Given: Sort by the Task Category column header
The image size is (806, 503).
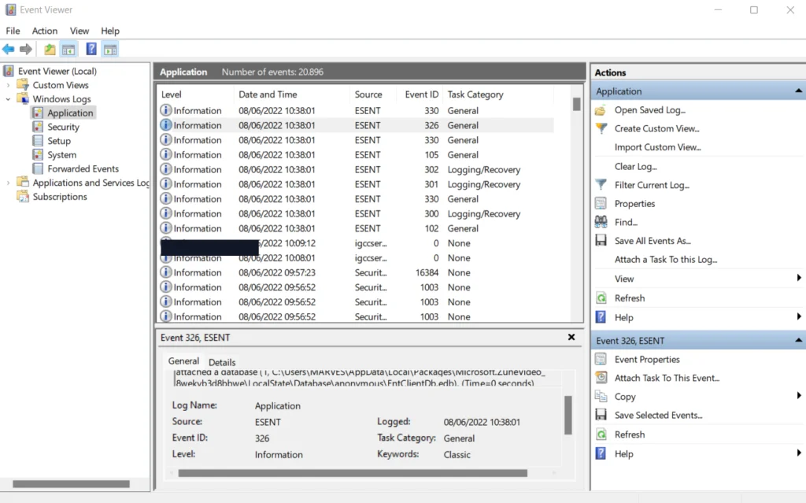Looking at the screenshot, I should click(498, 94).
